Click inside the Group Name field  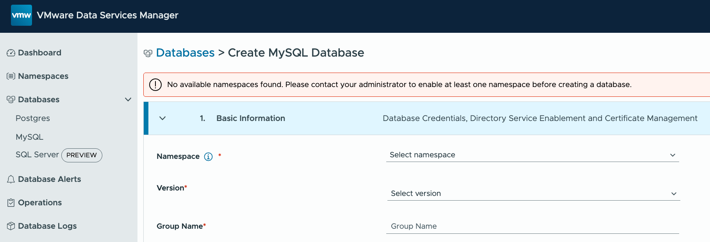533,226
